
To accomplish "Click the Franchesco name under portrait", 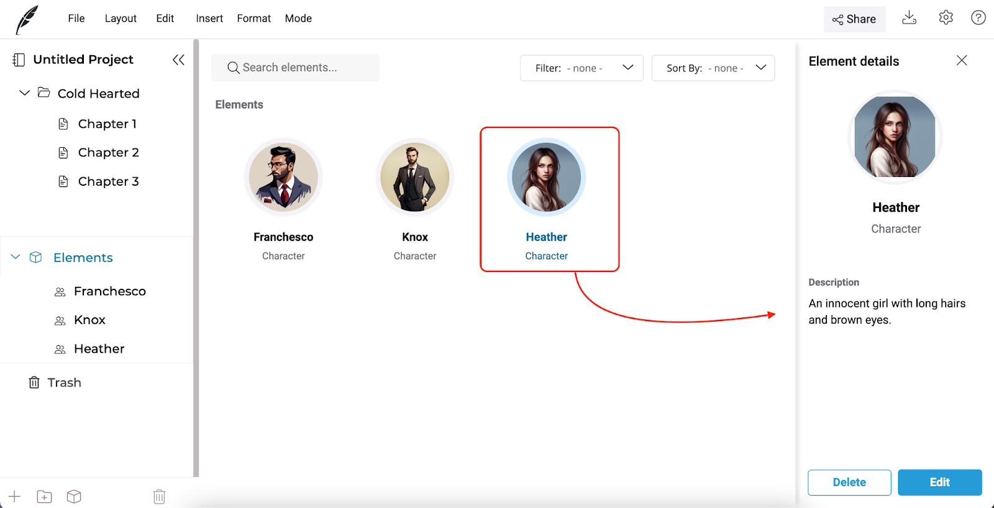I will pos(283,237).
